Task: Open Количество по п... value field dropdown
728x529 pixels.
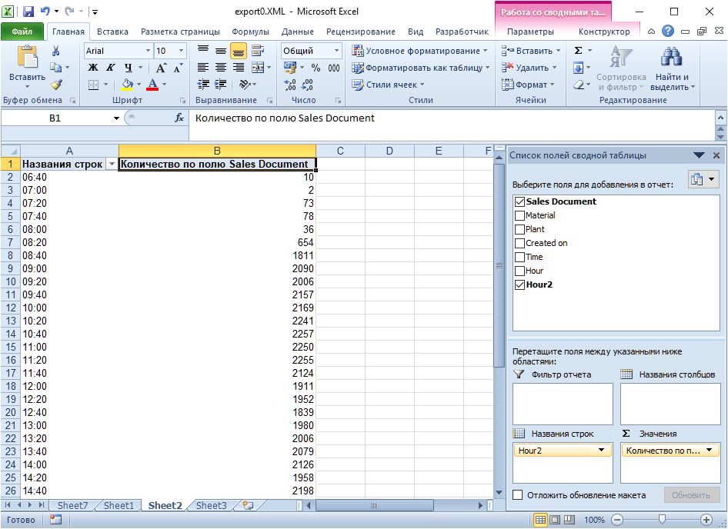Action: [x=709, y=450]
